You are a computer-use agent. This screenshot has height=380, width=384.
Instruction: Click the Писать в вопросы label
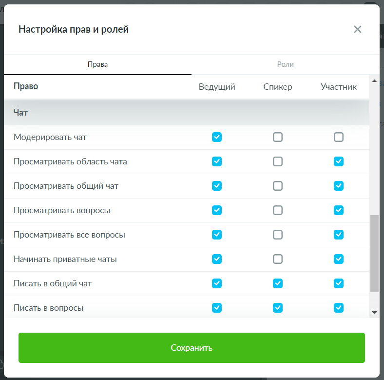[49, 308]
